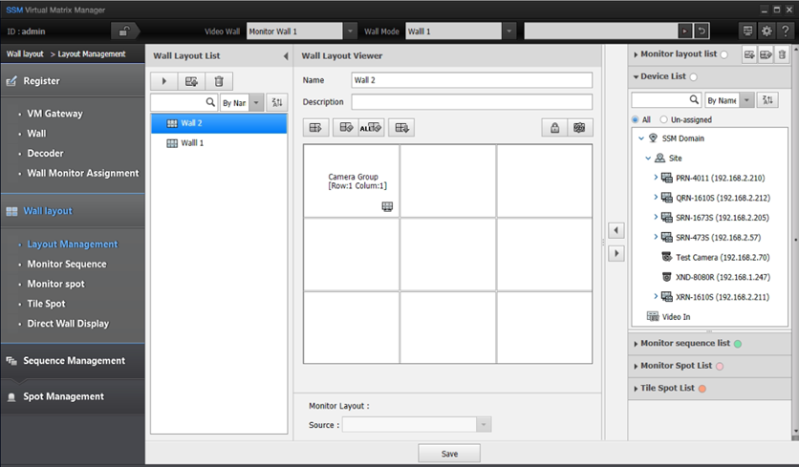Click the add monitor layout icon in right panel
This screenshot has height=467, width=799.
(749, 54)
